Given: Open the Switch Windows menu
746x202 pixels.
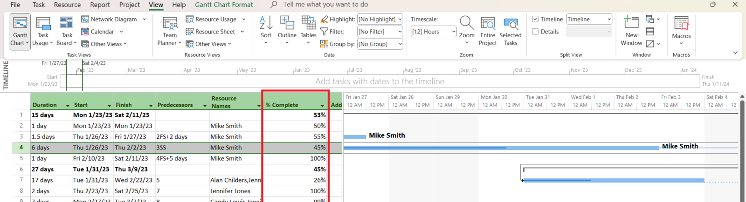Looking at the screenshot, I should click(653, 19).
